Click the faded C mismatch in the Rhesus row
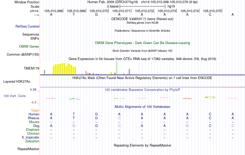 [119, 118]
